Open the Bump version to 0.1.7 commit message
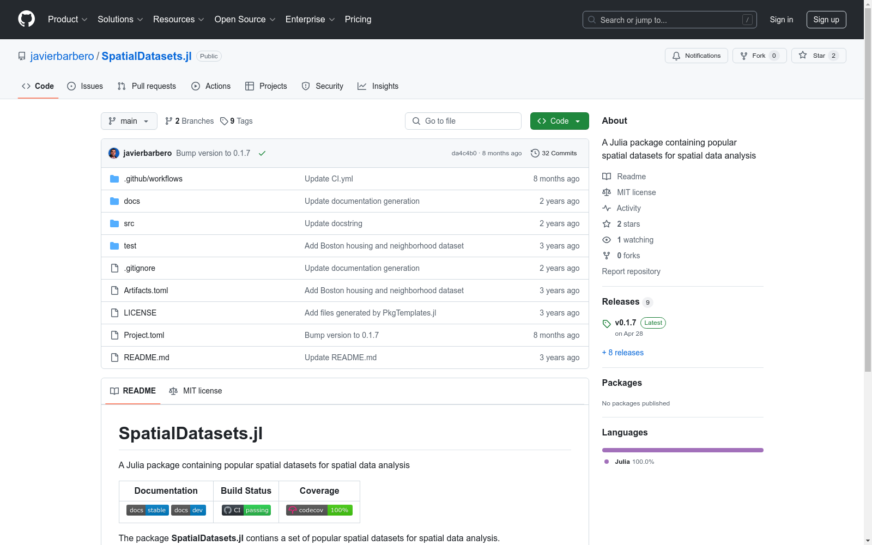Image resolution: width=872 pixels, height=545 pixels. (213, 153)
